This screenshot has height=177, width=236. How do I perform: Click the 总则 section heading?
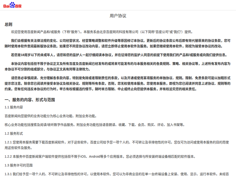pyautogui.click(x=9, y=24)
